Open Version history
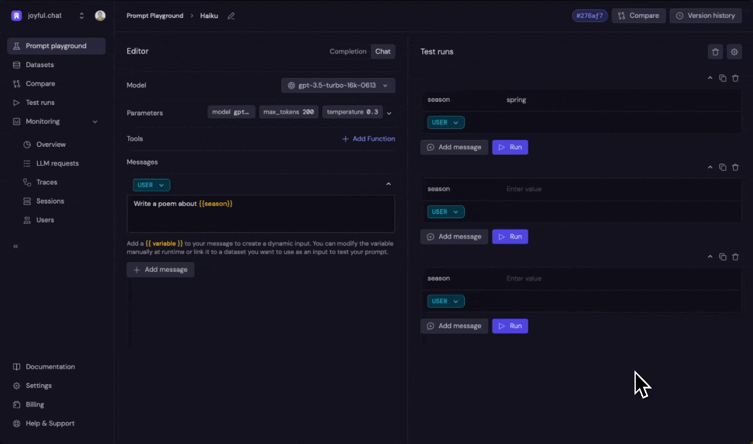The image size is (753, 444). pos(705,15)
